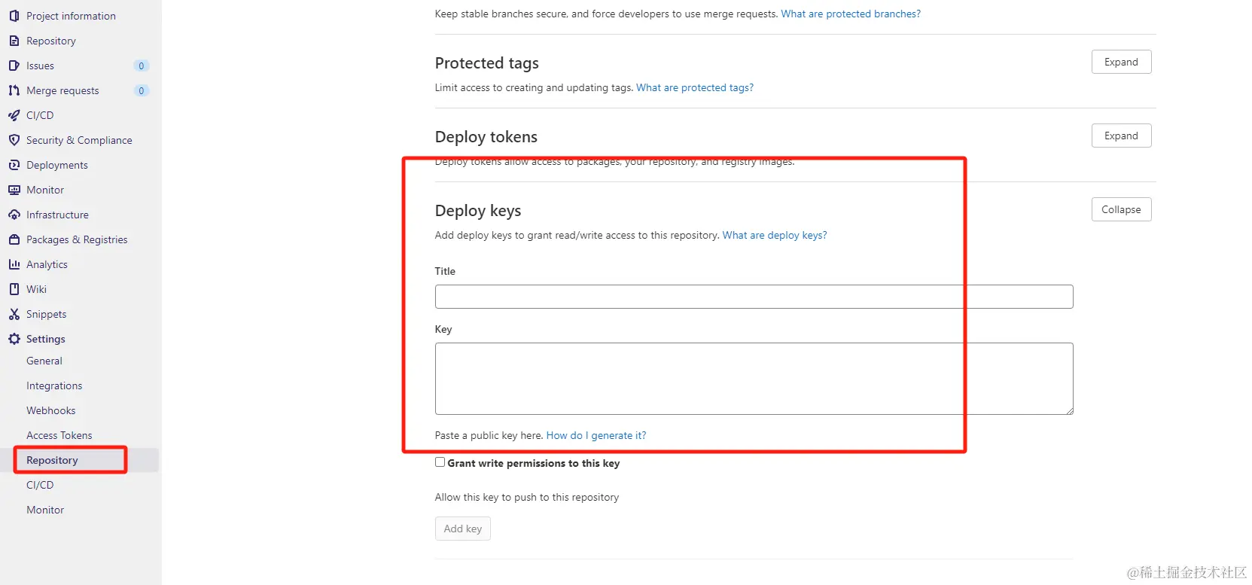Screen dimensions: 1252x585
Task: Click the Monitor icon in sidebar
Action: pyautogui.click(x=14, y=190)
